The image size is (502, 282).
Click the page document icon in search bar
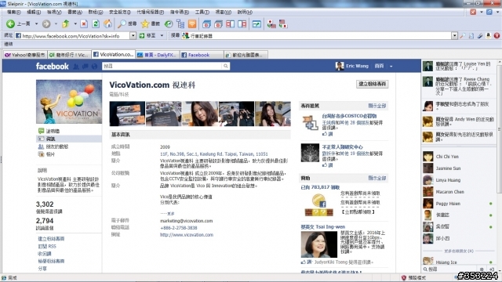point(471,36)
